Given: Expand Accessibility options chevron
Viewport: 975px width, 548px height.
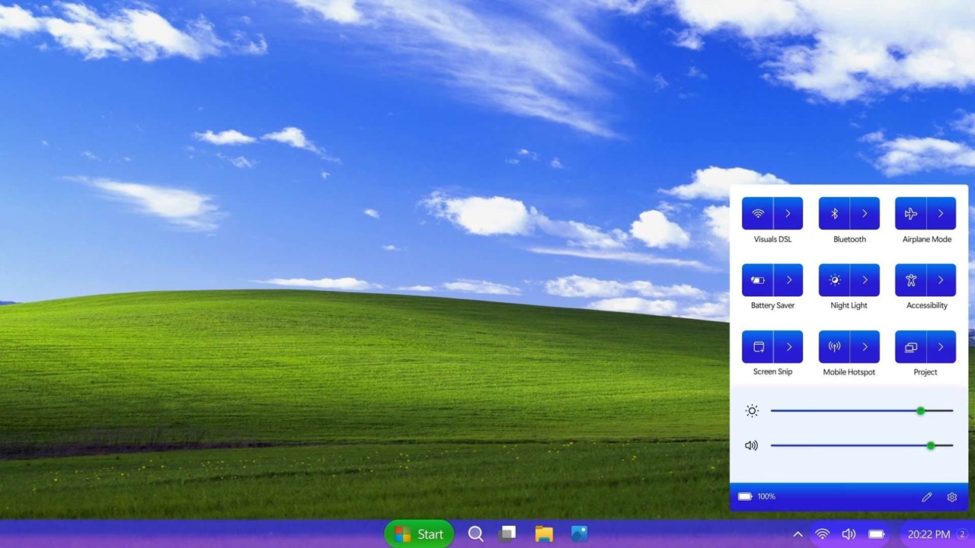Looking at the screenshot, I should point(941,280).
